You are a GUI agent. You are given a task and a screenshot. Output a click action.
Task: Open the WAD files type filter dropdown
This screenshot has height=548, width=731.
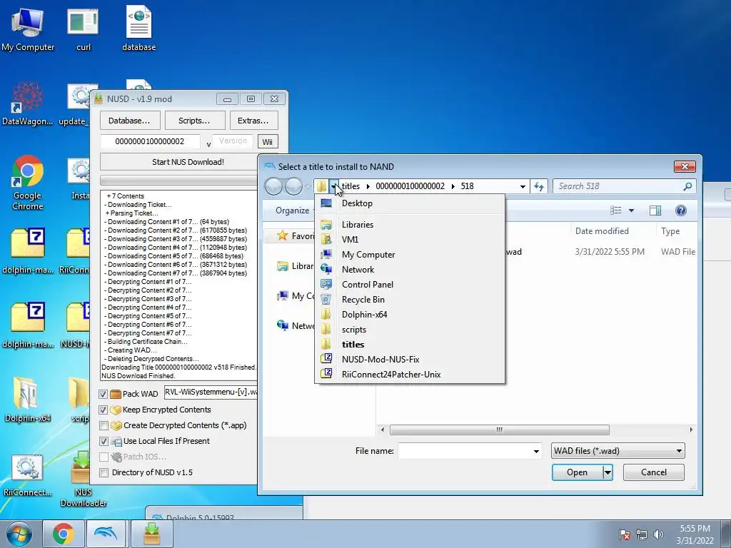tap(679, 451)
